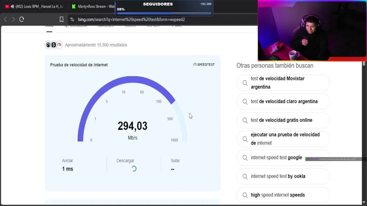Click the 294,03 speed reading
367x206 pixels.
pos(132,126)
